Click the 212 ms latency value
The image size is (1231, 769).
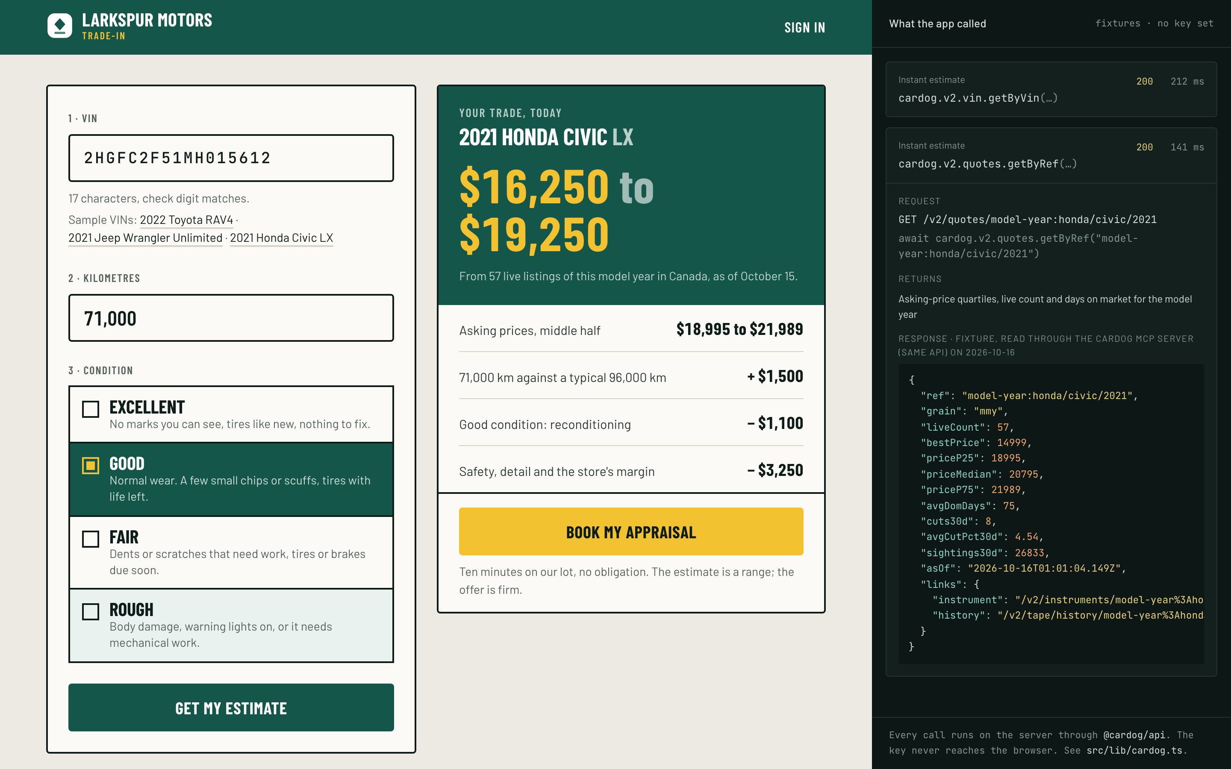click(1187, 81)
